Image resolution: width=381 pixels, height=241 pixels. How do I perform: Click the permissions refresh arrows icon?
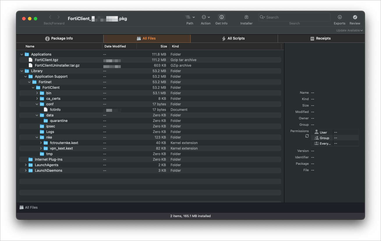click(x=307, y=136)
